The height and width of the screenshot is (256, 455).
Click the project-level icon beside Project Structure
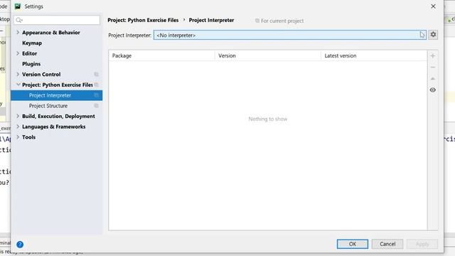97,106
